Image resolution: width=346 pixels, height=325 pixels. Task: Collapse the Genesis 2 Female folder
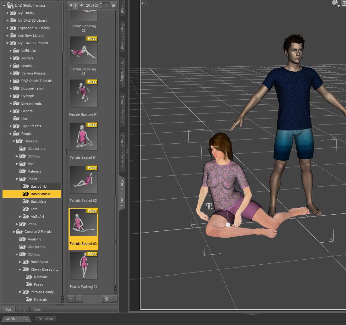(14, 232)
